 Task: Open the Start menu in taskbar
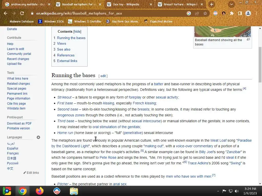click(7, 191)
